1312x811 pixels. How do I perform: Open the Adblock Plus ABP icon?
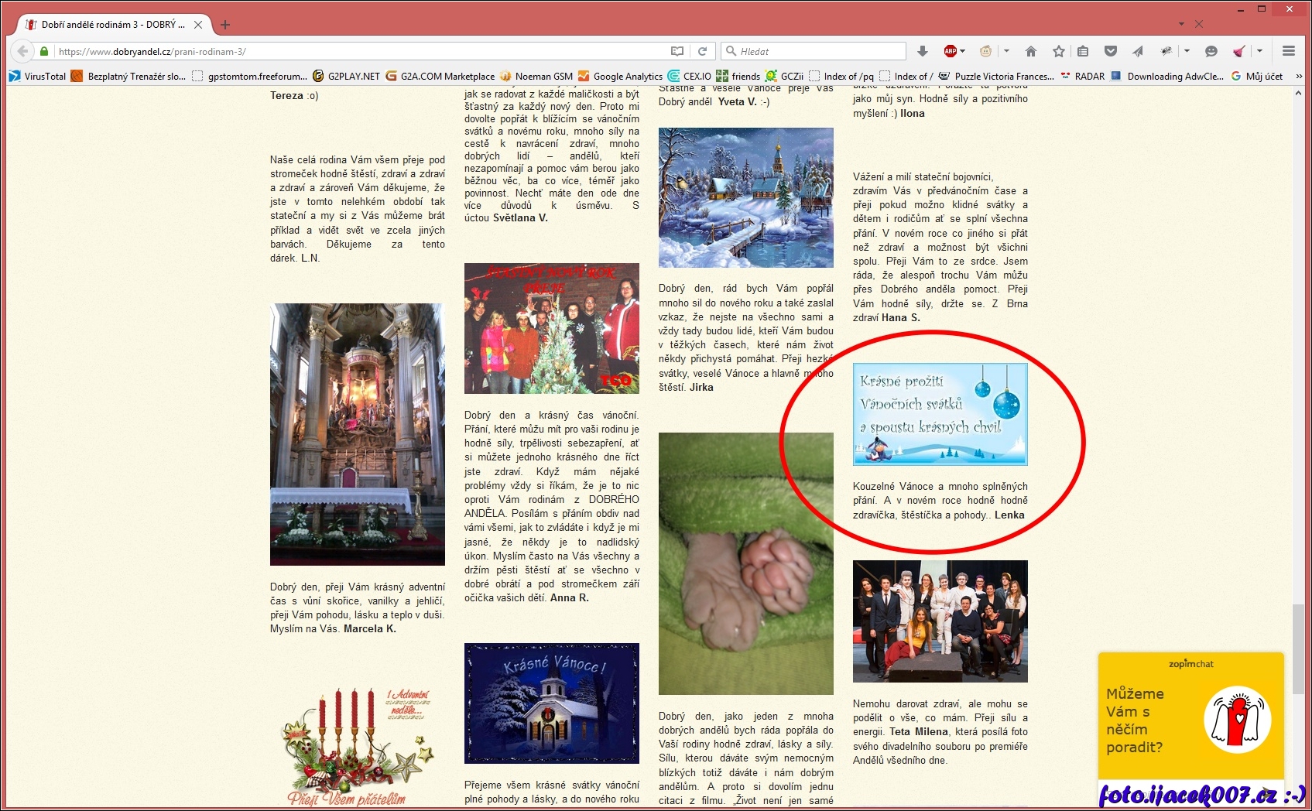click(950, 51)
